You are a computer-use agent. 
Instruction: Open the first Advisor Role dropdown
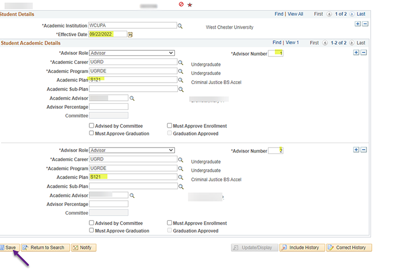pos(132,53)
